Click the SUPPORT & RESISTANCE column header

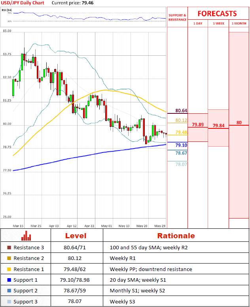point(177,17)
